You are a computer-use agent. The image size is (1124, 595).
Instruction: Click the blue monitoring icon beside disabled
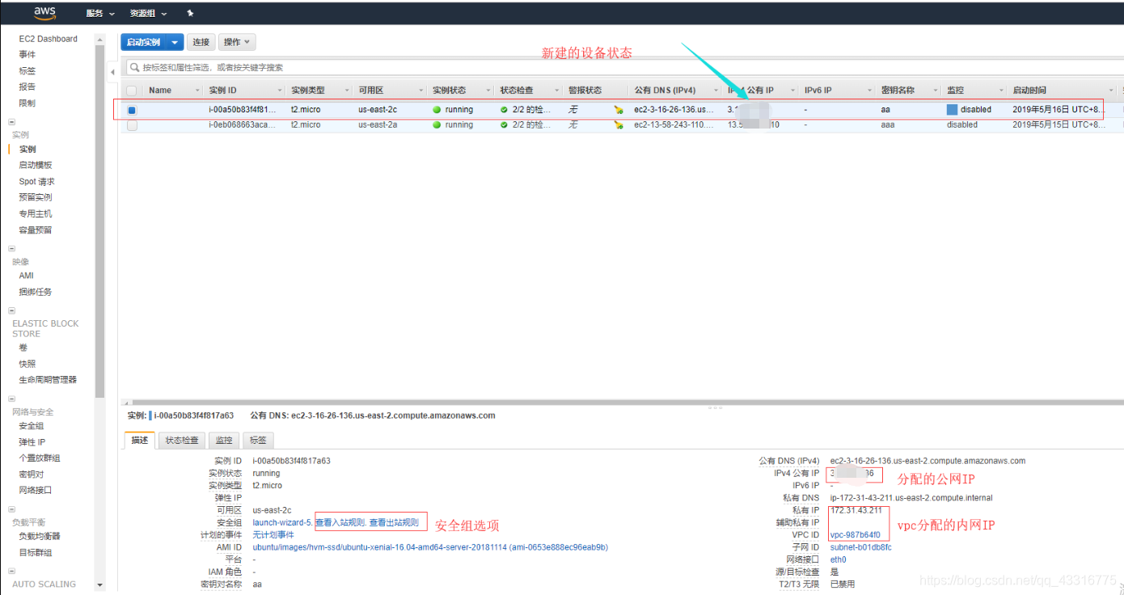pyautogui.click(x=952, y=109)
